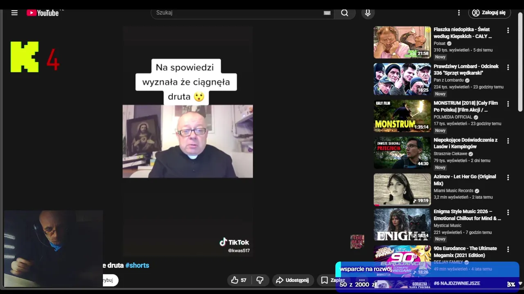Image resolution: width=524 pixels, height=294 pixels.
Task: Click the #shorts hashtag link
Action: 137,265
